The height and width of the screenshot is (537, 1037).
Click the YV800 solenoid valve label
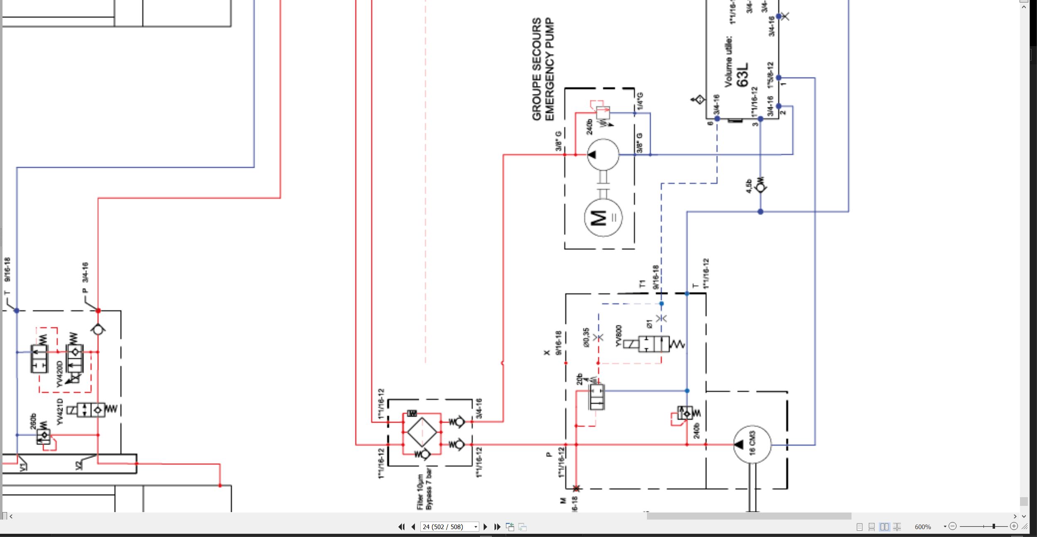(x=619, y=335)
